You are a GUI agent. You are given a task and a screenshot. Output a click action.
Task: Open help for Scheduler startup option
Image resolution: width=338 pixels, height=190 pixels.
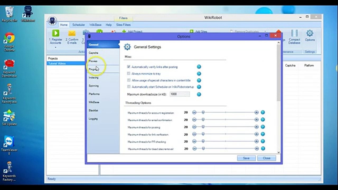199,87
